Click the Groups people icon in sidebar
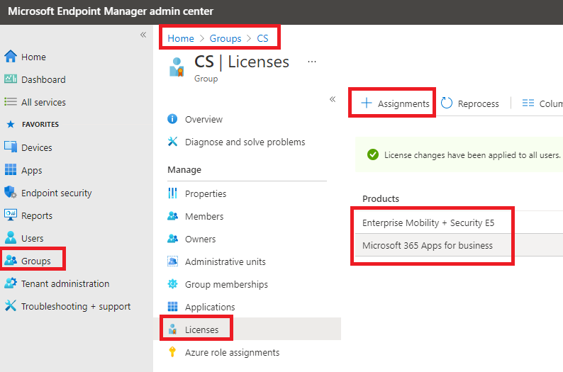 pos(11,261)
